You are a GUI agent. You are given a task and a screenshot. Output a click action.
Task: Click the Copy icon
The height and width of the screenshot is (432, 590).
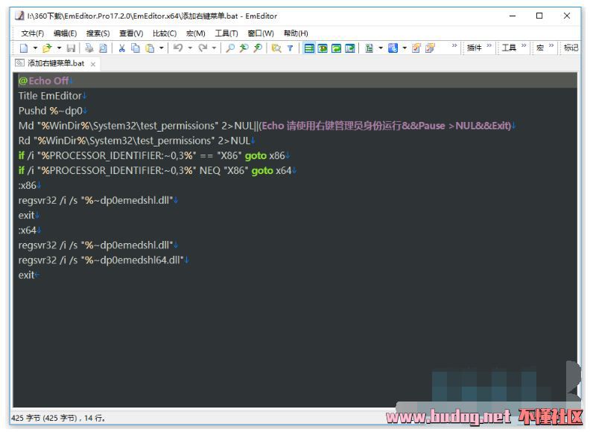136,48
